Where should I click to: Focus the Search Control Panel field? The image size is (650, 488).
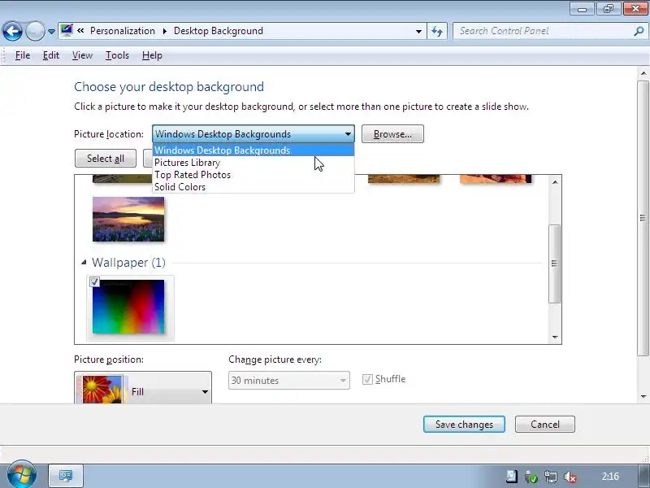pyautogui.click(x=543, y=31)
